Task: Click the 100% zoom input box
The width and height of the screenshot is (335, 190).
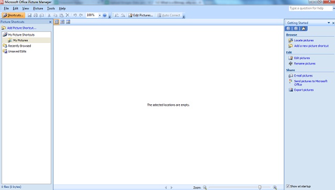Action: pos(92,15)
